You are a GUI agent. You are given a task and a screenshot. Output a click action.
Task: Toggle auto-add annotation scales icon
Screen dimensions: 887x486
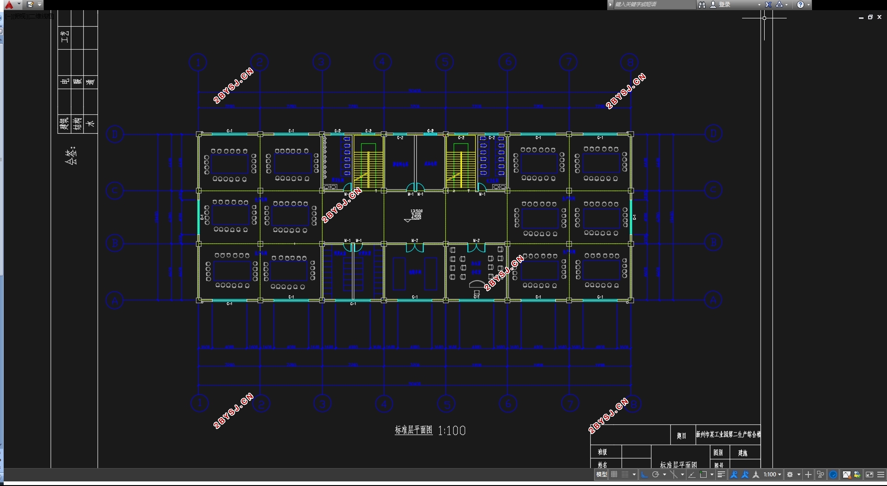point(745,475)
